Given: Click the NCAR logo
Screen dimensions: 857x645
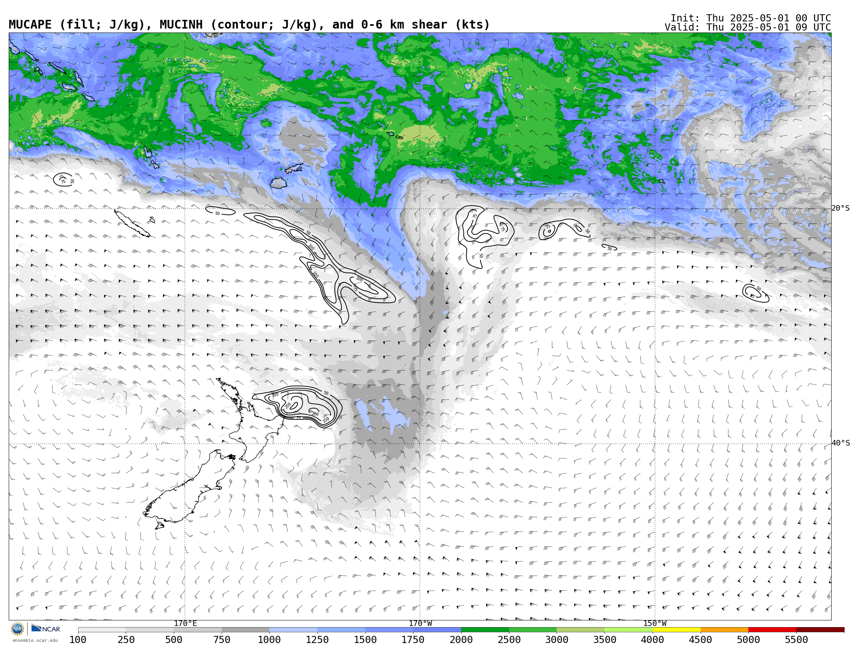Looking at the screenshot, I should pyautogui.click(x=46, y=628).
